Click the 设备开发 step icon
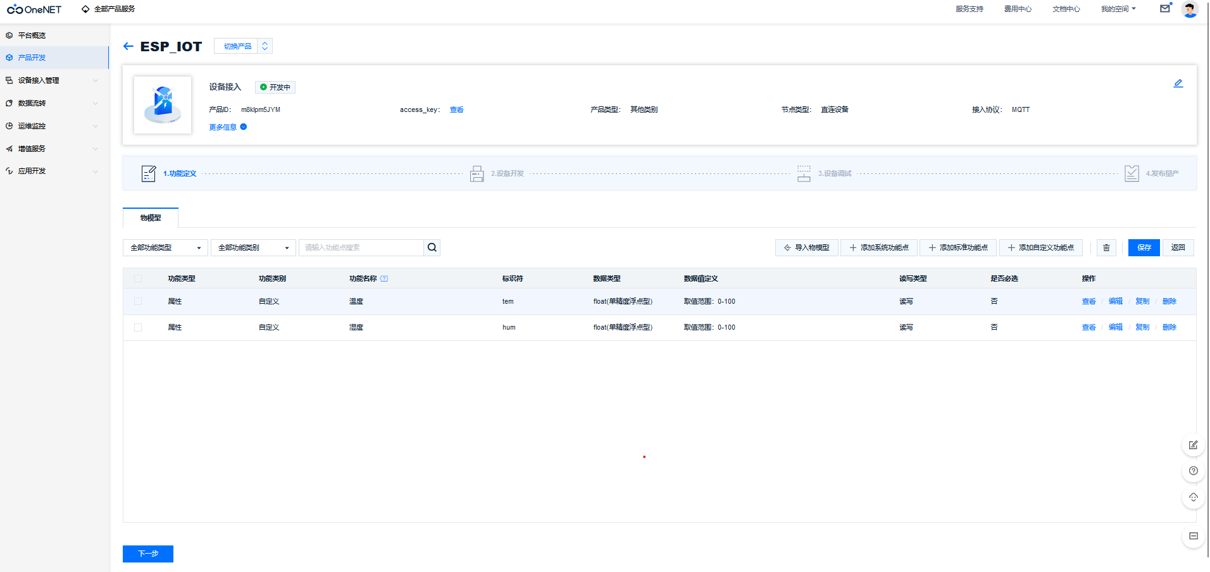1210x572 pixels. click(477, 173)
